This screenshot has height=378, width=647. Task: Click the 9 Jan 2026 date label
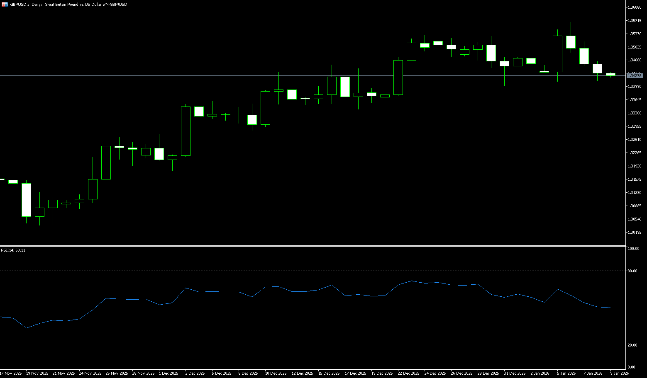tap(619, 373)
